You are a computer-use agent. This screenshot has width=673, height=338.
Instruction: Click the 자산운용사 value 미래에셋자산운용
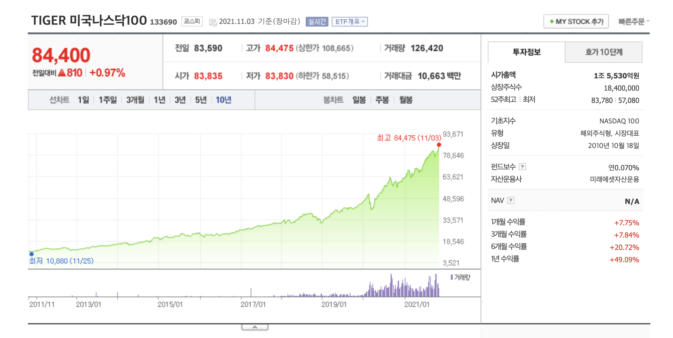click(x=615, y=179)
